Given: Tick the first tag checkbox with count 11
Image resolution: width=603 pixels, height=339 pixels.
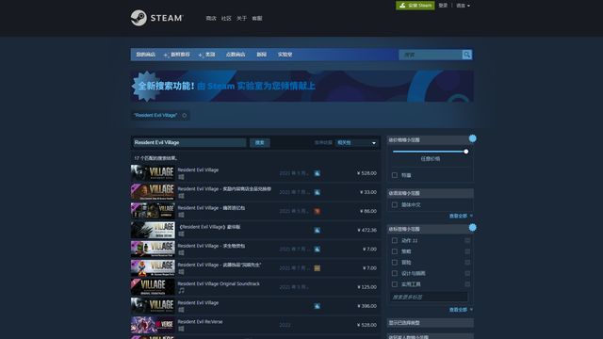Looking at the screenshot, I should click(x=395, y=241).
